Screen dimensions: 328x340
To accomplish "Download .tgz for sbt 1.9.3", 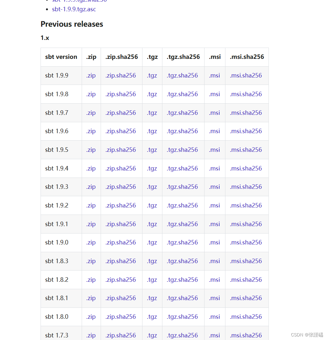I will tap(152, 187).
